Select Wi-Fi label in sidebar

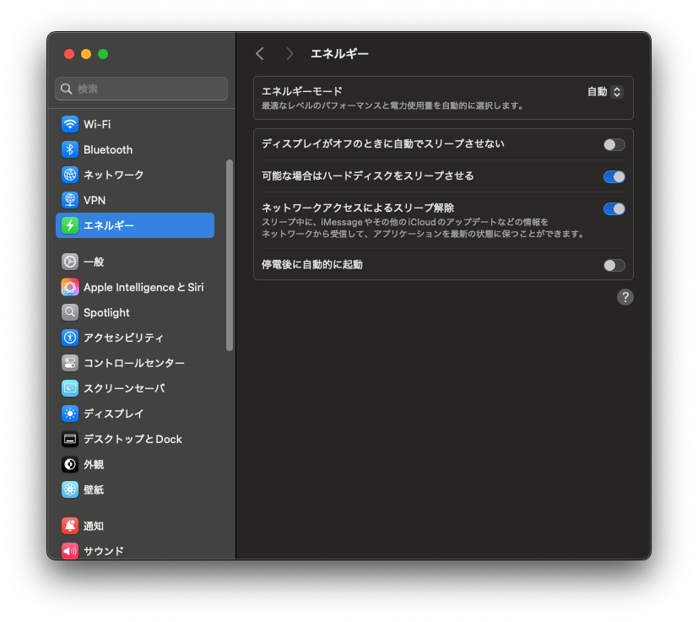(97, 124)
